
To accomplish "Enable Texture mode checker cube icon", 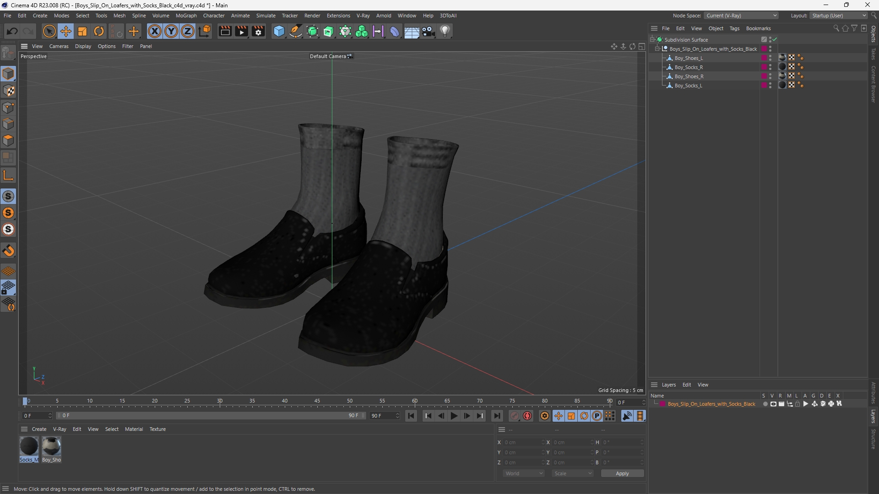I will pyautogui.click(x=8, y=91).
